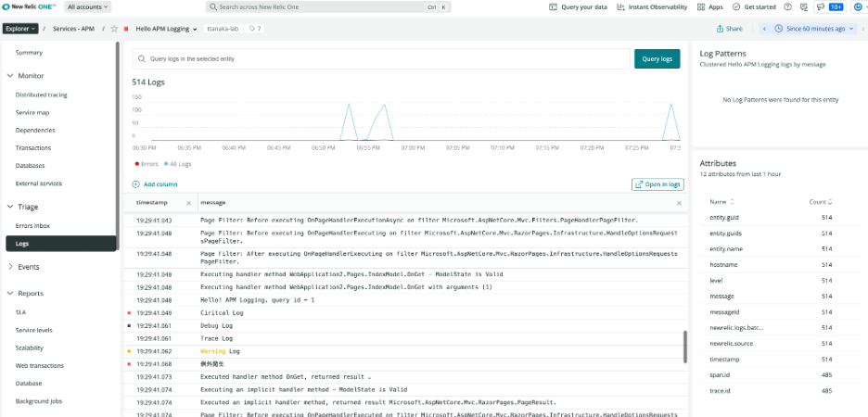Screen dimensions: 868x417
Task: Step back to the previous time range arrow
Action: pyautogui.click(x=765, y=29)
